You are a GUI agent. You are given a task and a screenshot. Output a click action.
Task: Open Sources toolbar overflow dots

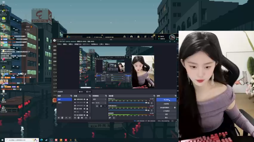point(90,118)
